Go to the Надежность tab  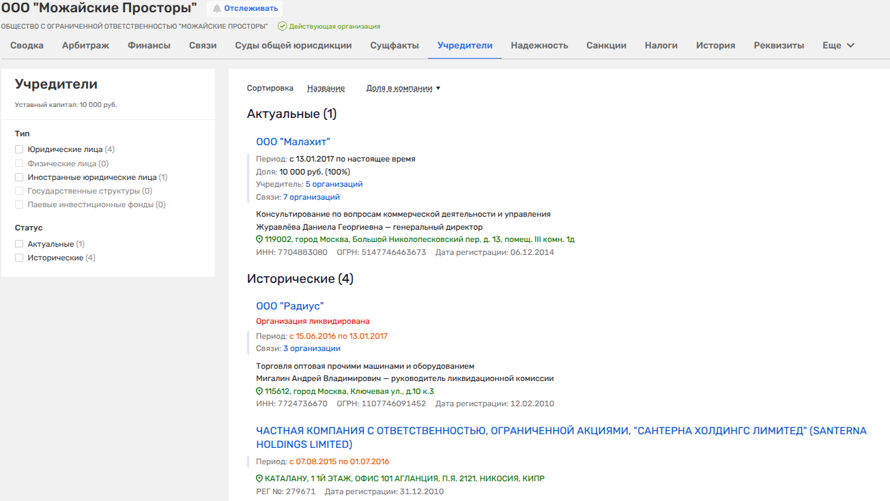point(539,46)
